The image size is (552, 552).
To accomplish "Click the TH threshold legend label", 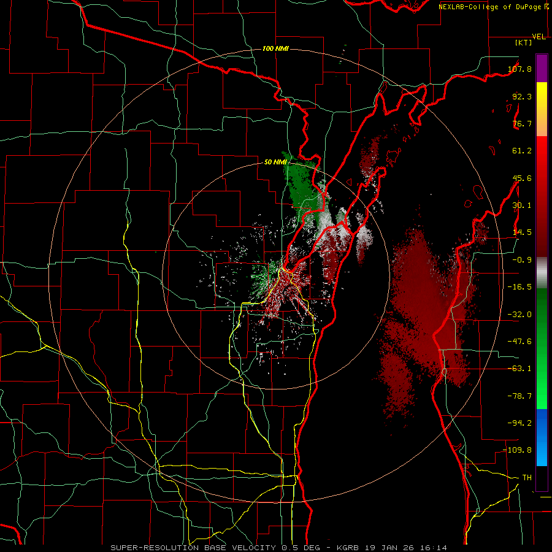I will tap(527, 477).
